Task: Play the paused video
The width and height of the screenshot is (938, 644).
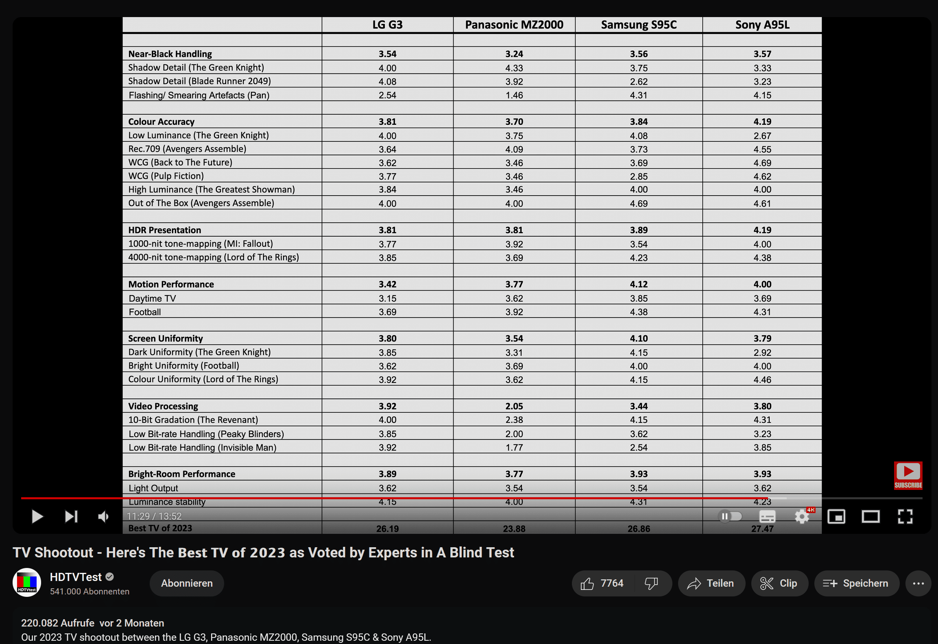Action: (x=37, y=516)
